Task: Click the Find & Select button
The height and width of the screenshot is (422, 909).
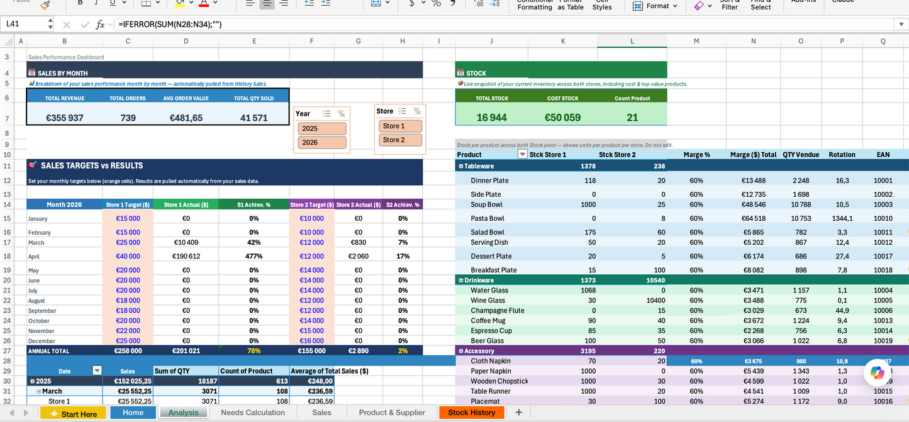Action: pyautogui.click(x=761, y=5)
